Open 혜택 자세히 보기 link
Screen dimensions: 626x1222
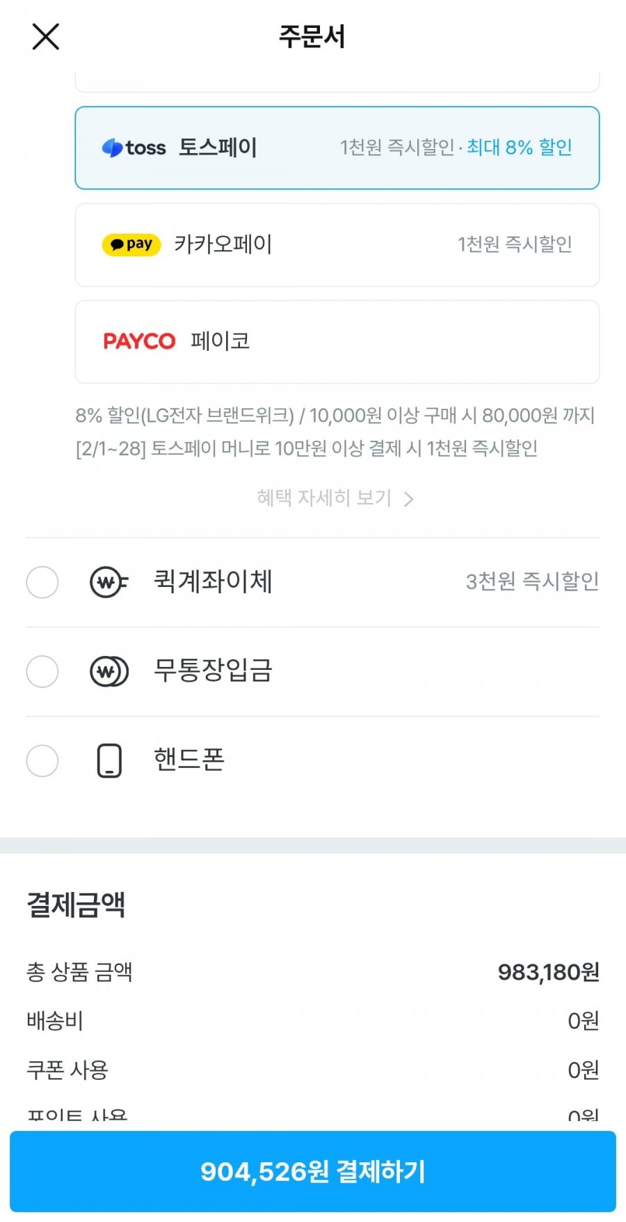pyautogui.click(x=324, y=499)
